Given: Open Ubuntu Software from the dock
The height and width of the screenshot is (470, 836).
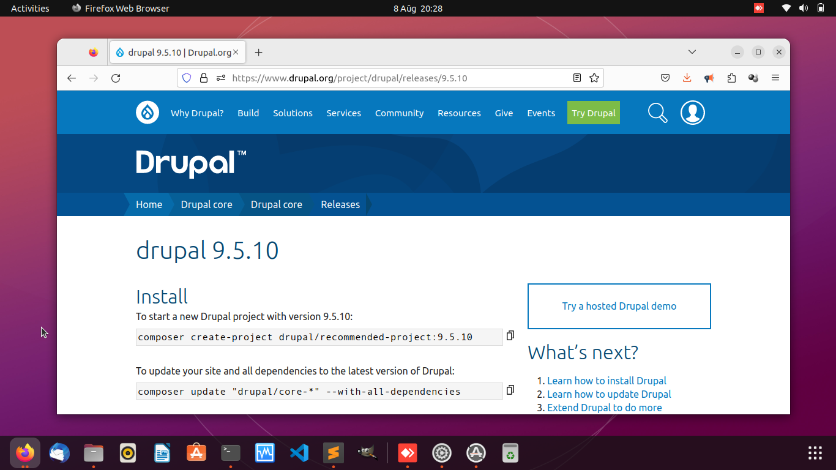Looking at the screenshot, I should click(196, 453).
